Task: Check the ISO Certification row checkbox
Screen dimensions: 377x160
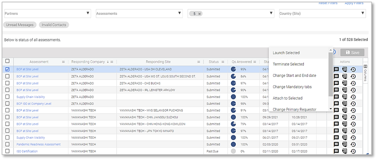Action: click(x=7, y=151)
